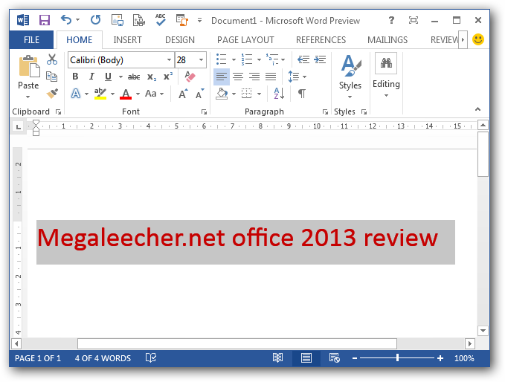Click the Styles gallery icon

pyautogui.click(x=350, y=66)
